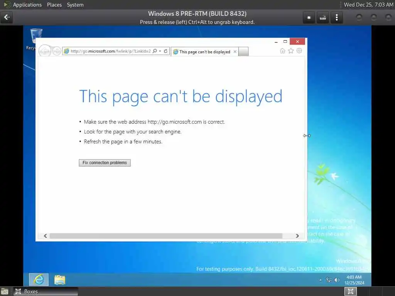Click workspace switcher icon in bottom panel
The height and width of the screenshot is (296, 395).
coord(350,291)
